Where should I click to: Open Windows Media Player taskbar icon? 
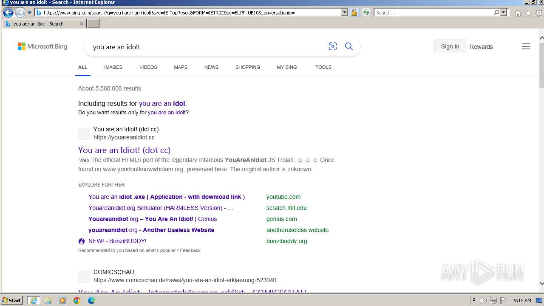62,300
